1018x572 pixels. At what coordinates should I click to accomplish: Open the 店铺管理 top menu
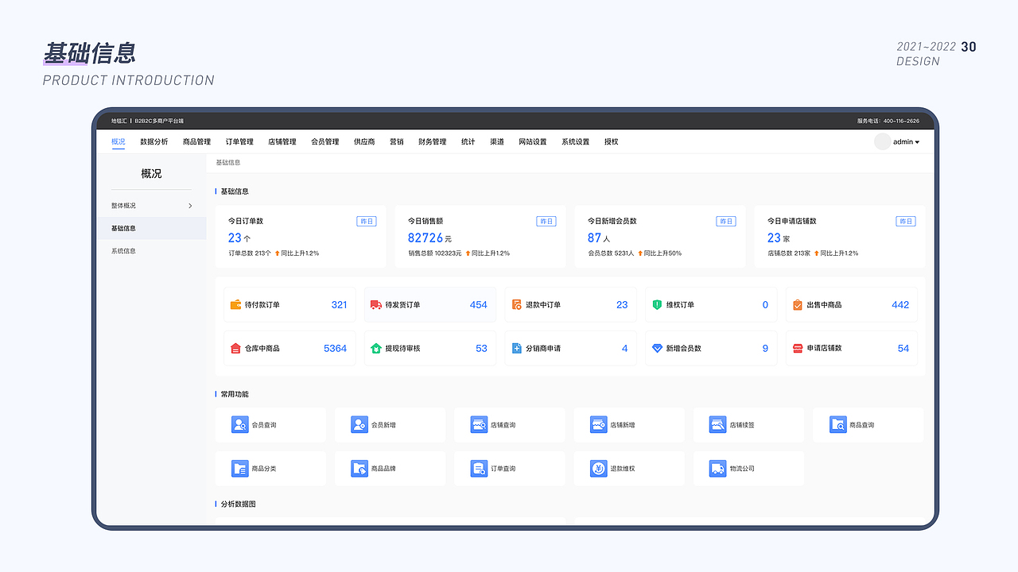(282, 142)
